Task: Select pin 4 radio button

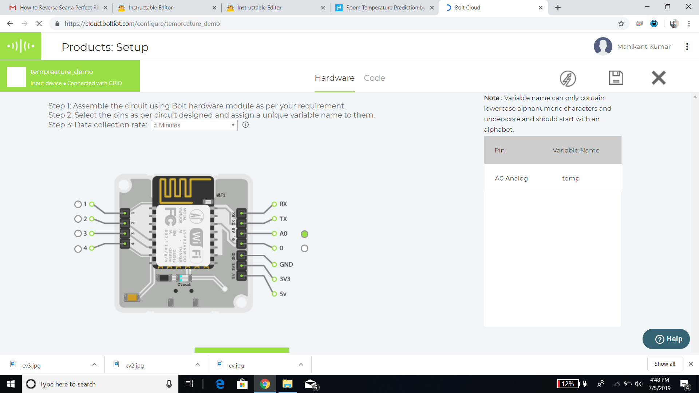Action: 78,249
